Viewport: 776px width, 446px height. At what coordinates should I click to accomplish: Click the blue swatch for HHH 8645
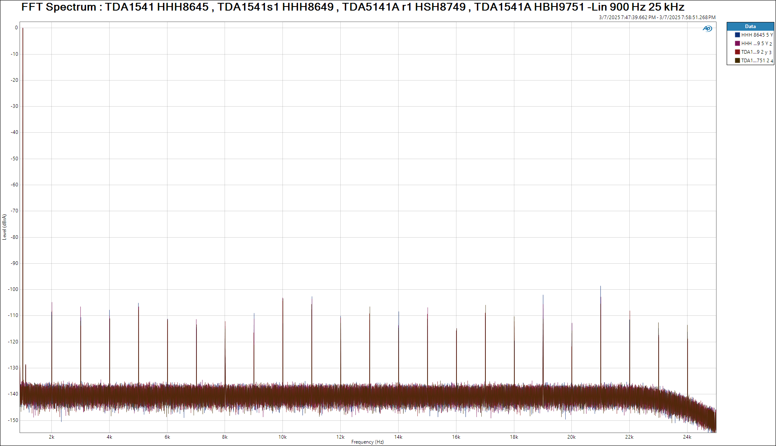click(737, 35)
